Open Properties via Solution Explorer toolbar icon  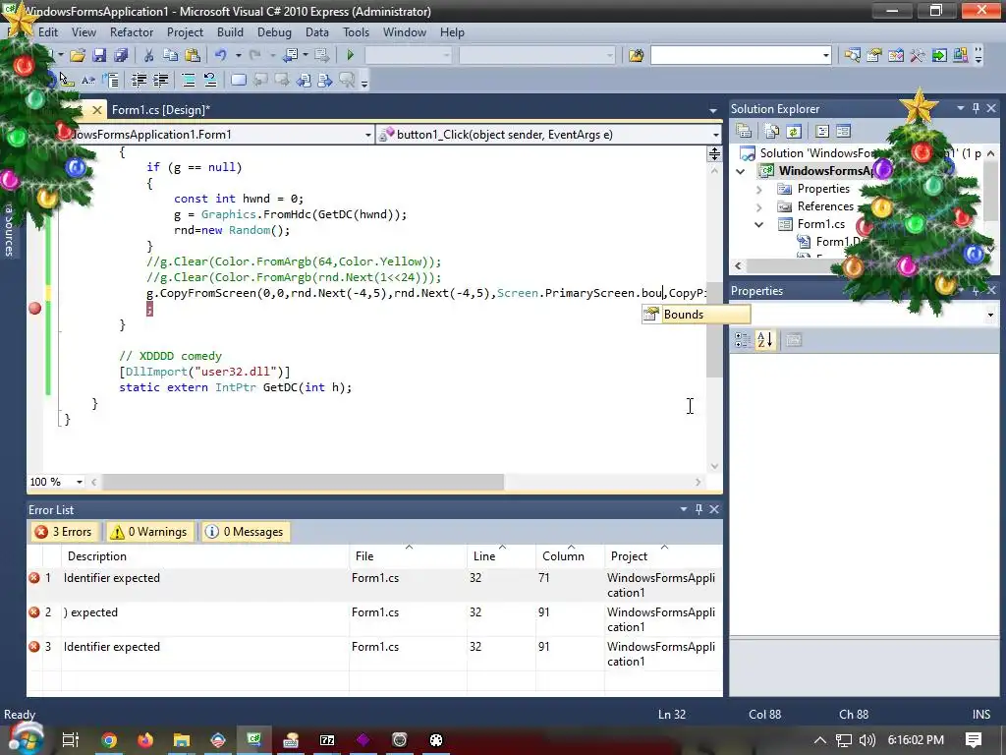pyautogui.click(x=745, y=131)
